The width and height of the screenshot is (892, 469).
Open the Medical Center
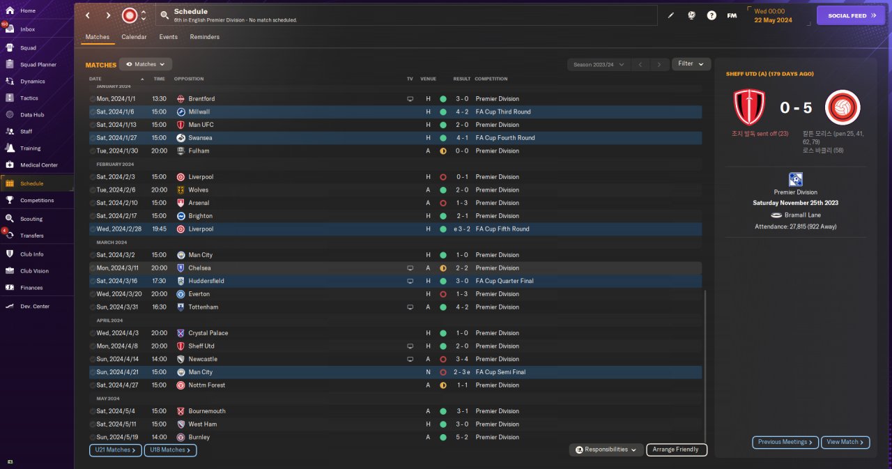click(x=39, y=165)
